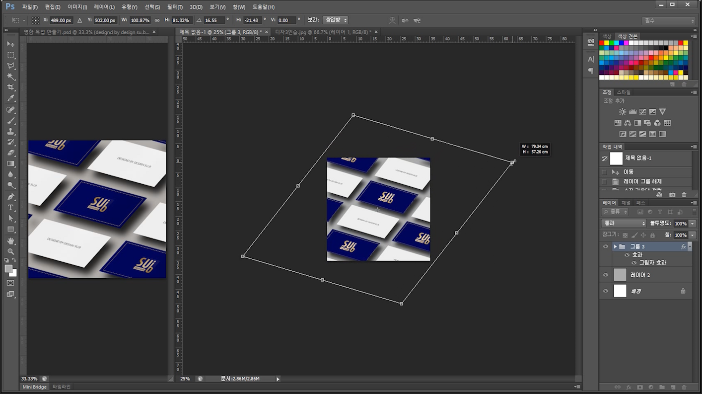This screenshot has height=394, width=702.
Task: Add a Vibrance adjustment
Action: pyautogui.click(x=662, y=112)
